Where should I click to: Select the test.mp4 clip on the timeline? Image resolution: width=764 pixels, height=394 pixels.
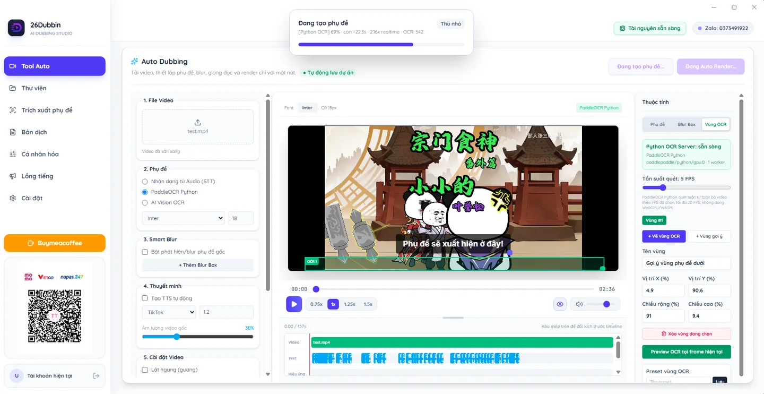(462, 342)
